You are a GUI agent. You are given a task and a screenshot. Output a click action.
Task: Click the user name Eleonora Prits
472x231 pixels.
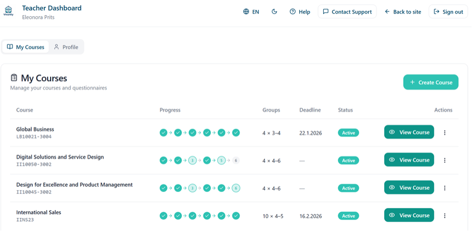38,17
